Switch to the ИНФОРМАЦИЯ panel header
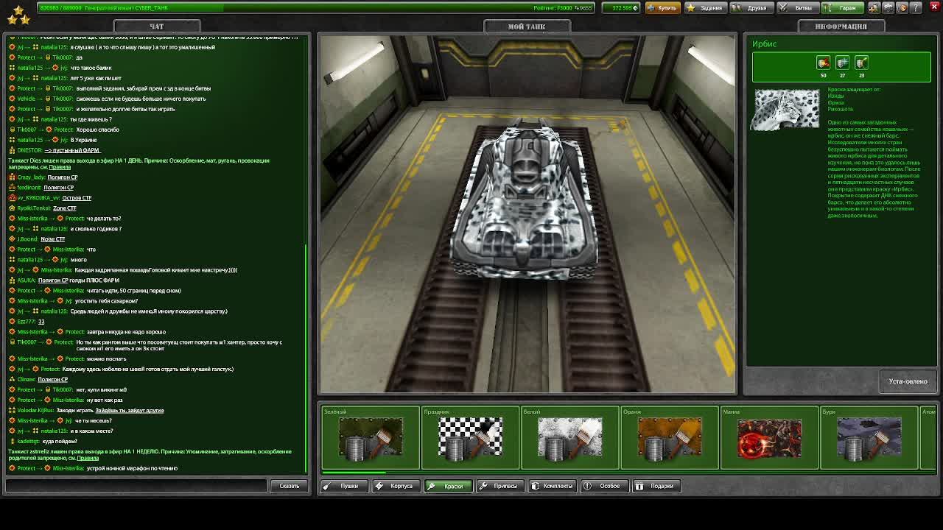 click(841, 26)
